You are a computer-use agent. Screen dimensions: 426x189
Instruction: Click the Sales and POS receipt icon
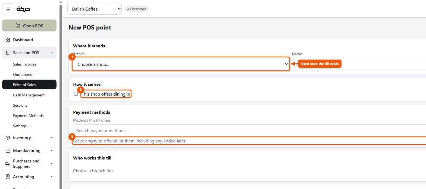click(x=8, y=53)
